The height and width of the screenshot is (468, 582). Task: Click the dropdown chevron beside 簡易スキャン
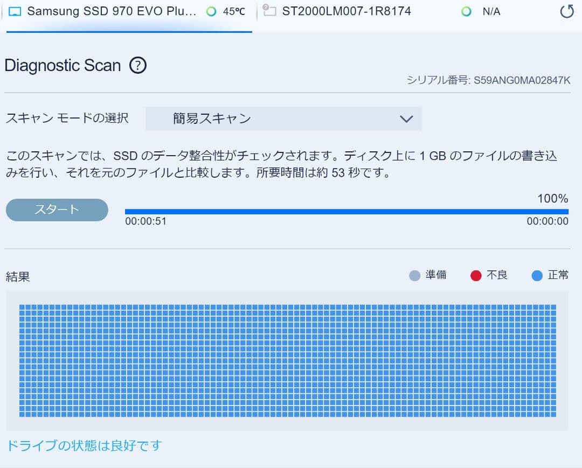(407, 118)
